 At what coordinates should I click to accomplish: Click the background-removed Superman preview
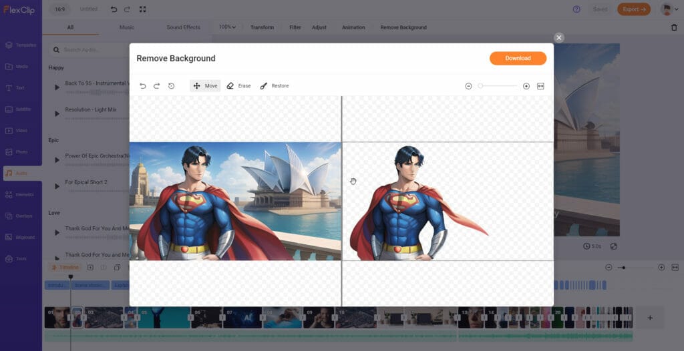(448, 201)
